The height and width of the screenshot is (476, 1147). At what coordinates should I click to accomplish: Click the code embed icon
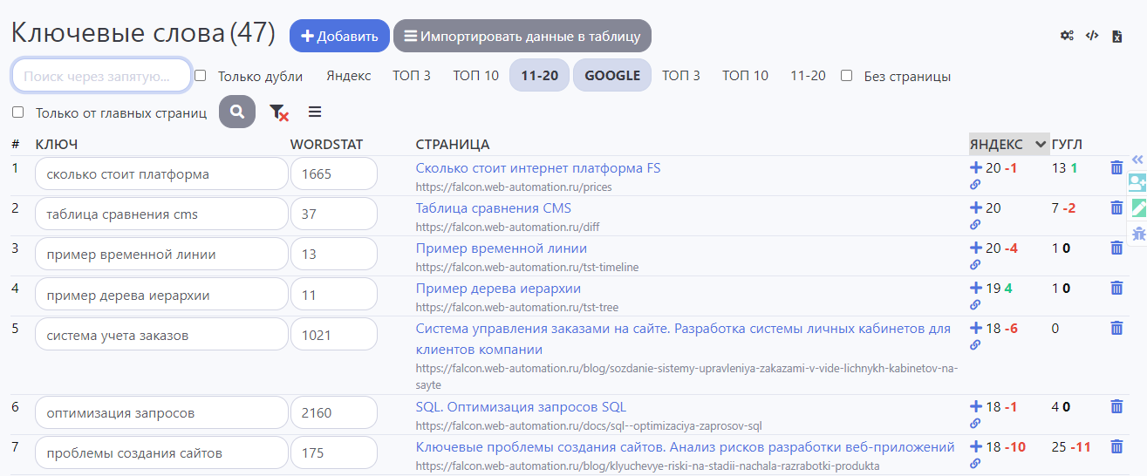1091,36
